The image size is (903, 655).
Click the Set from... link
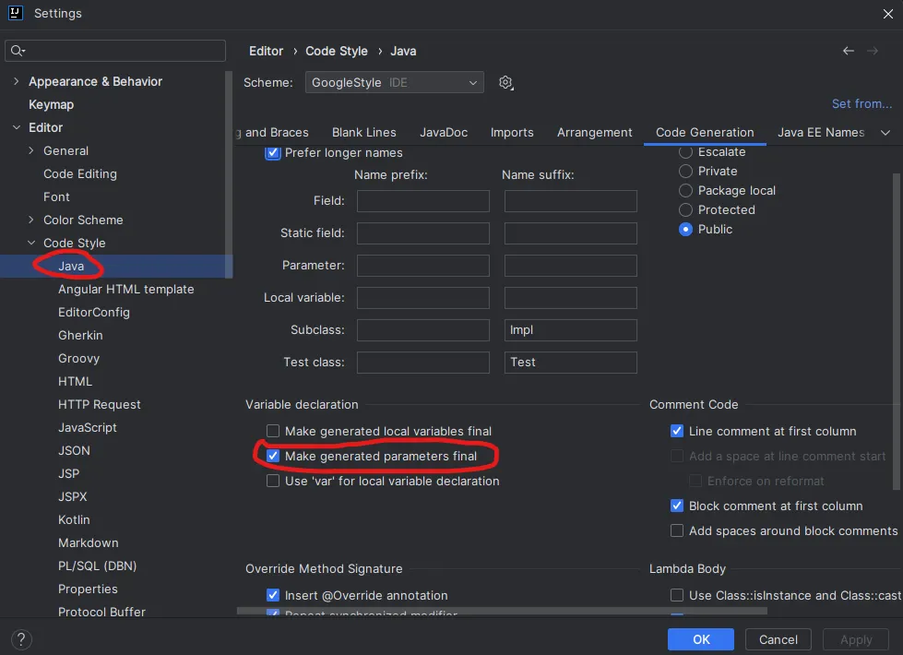click(861, 103)
